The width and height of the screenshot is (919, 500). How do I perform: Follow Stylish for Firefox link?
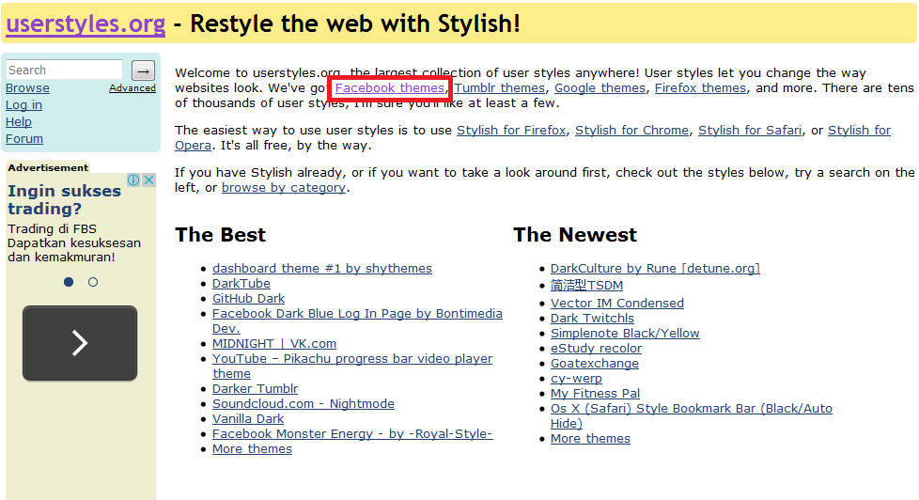(512, 130)
